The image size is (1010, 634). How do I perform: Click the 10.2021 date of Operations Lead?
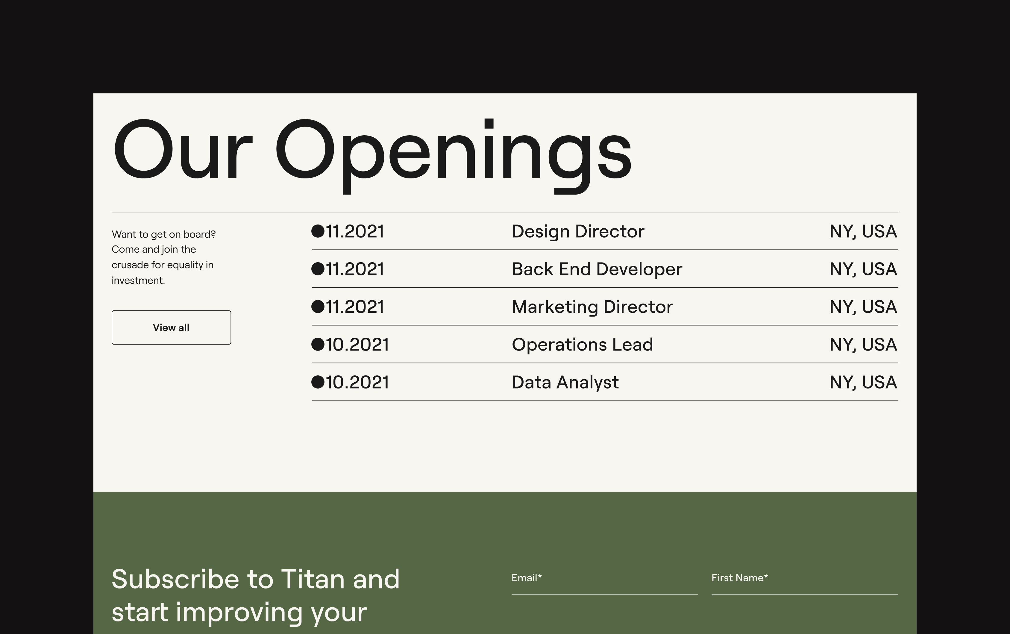click(357, 345)
